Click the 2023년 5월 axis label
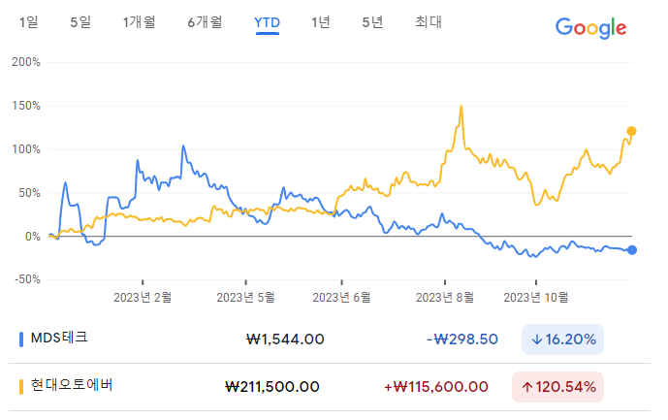 246,297
